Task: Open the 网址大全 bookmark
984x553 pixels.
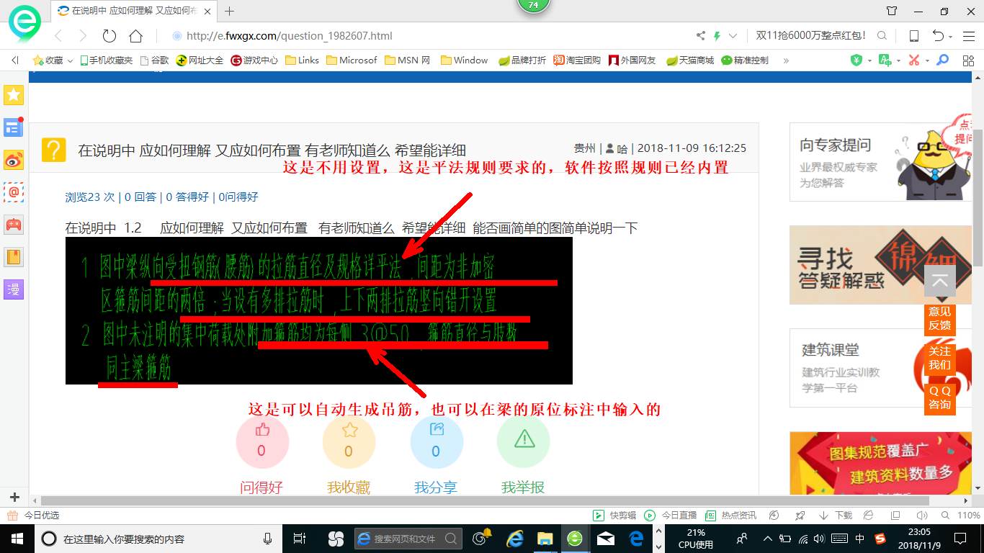Action: (x=200, y=60)
